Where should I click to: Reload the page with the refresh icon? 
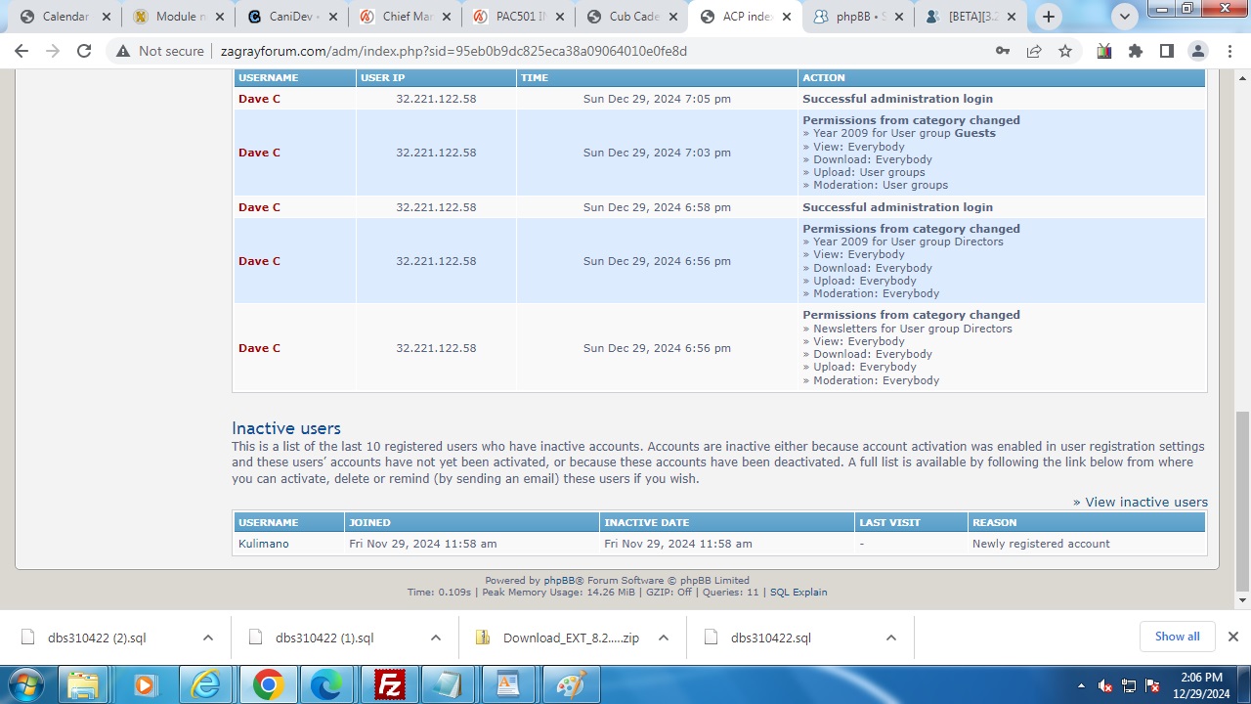point(84,51)
